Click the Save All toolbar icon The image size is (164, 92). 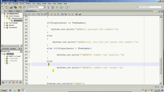[x=15, y=7]
